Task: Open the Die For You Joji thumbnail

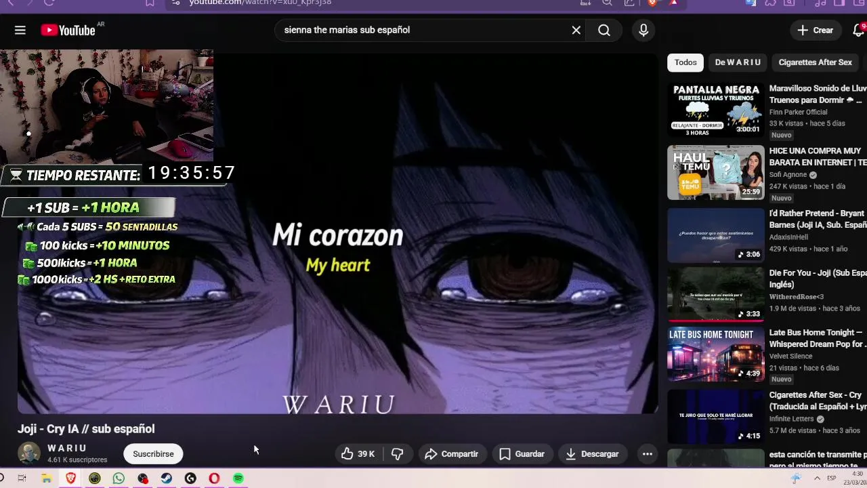Action: [x=716, y=294]
